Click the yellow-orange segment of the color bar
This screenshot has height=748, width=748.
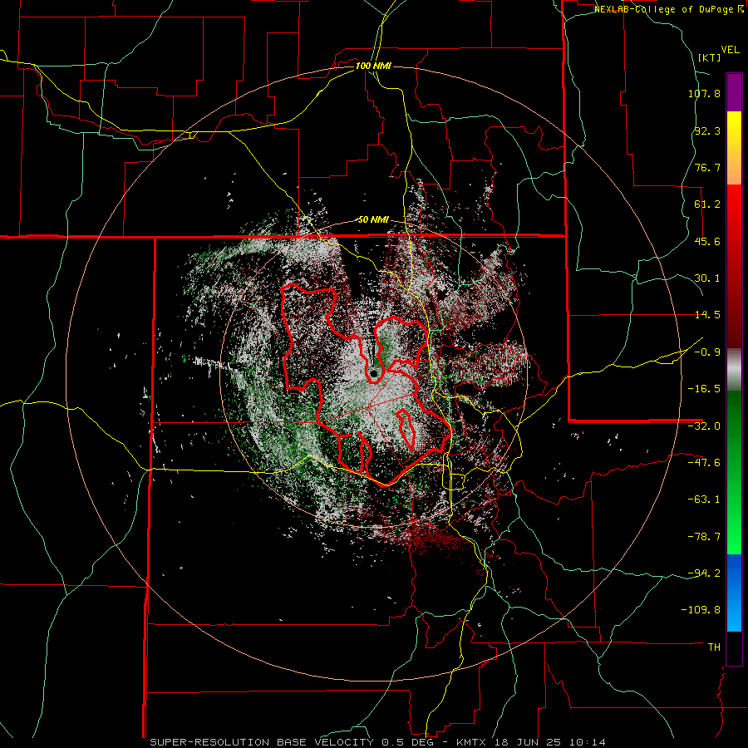pyautogui.click(x=734, y=149)
